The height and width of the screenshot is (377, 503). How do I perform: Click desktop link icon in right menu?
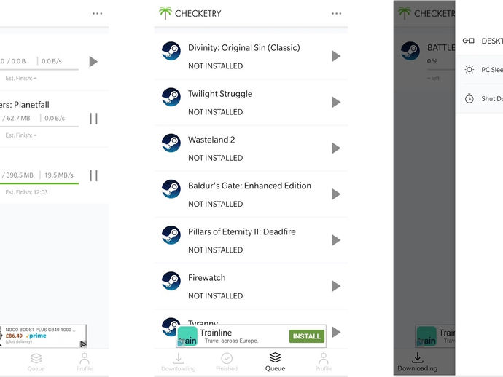point(468,41)
